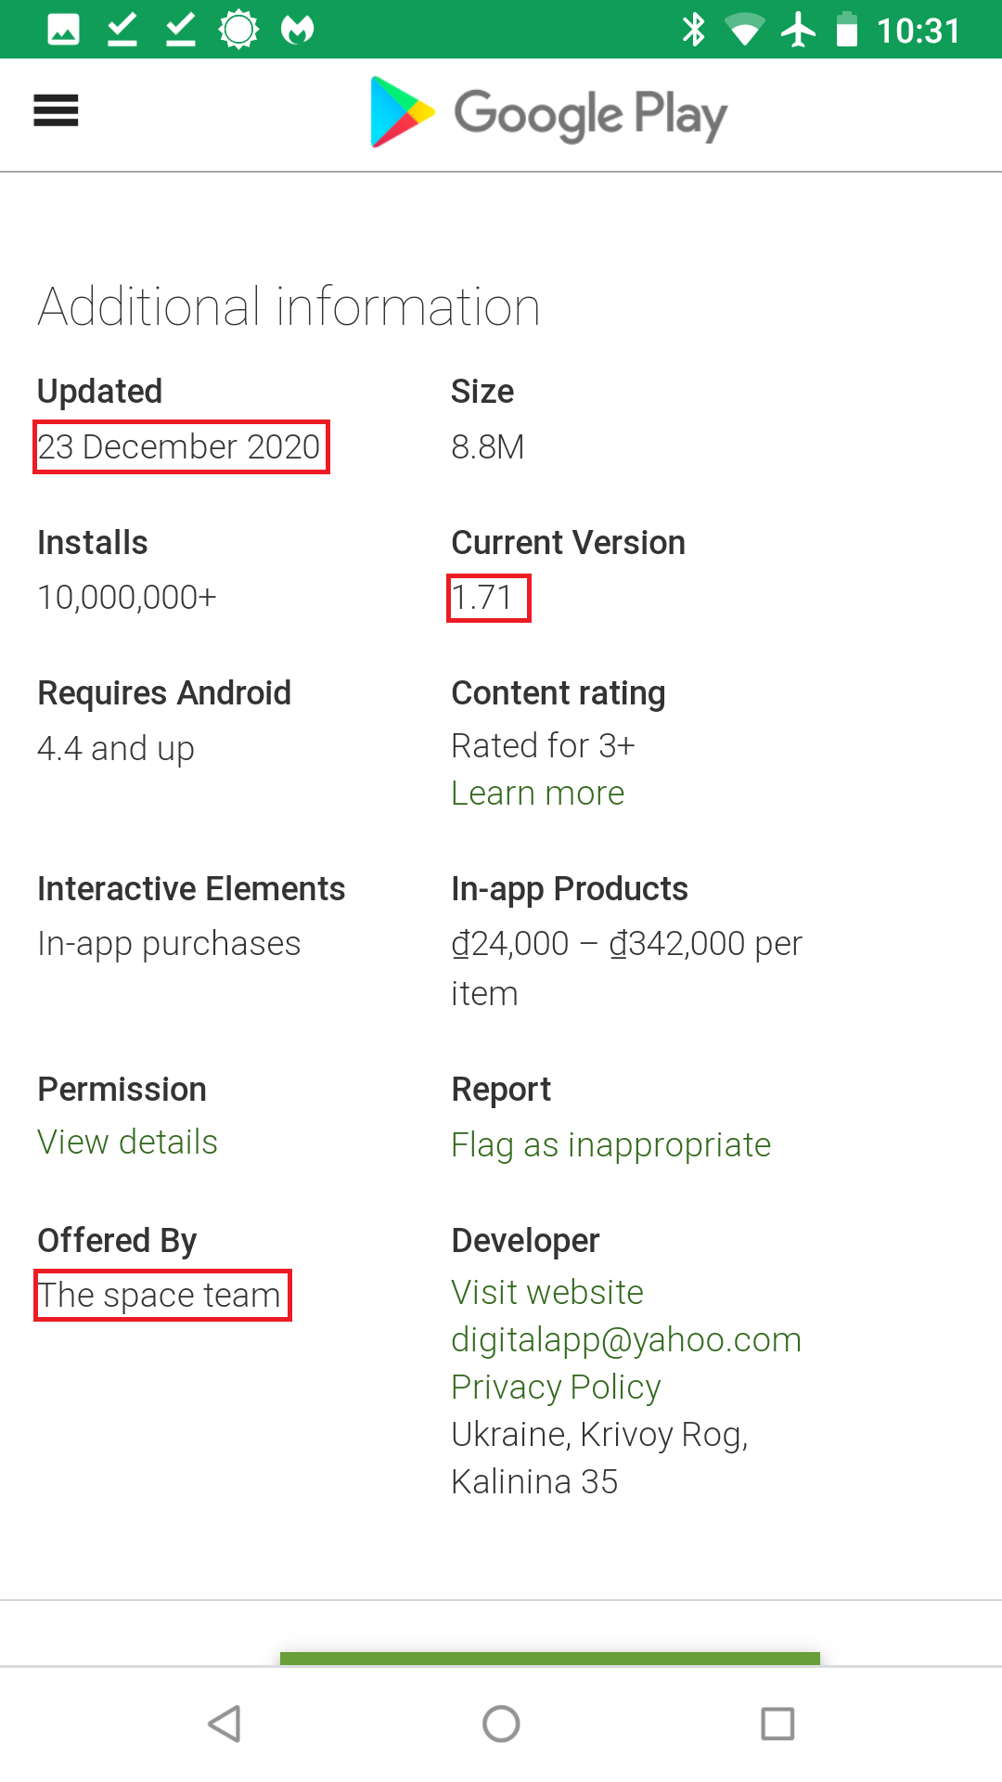Tap The space team developer name
Screen dimensions: 1002x1782
pos(162,1295)
